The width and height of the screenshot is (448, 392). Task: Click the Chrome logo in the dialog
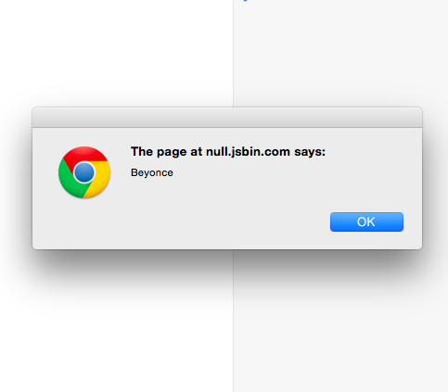tap(84, 172)
